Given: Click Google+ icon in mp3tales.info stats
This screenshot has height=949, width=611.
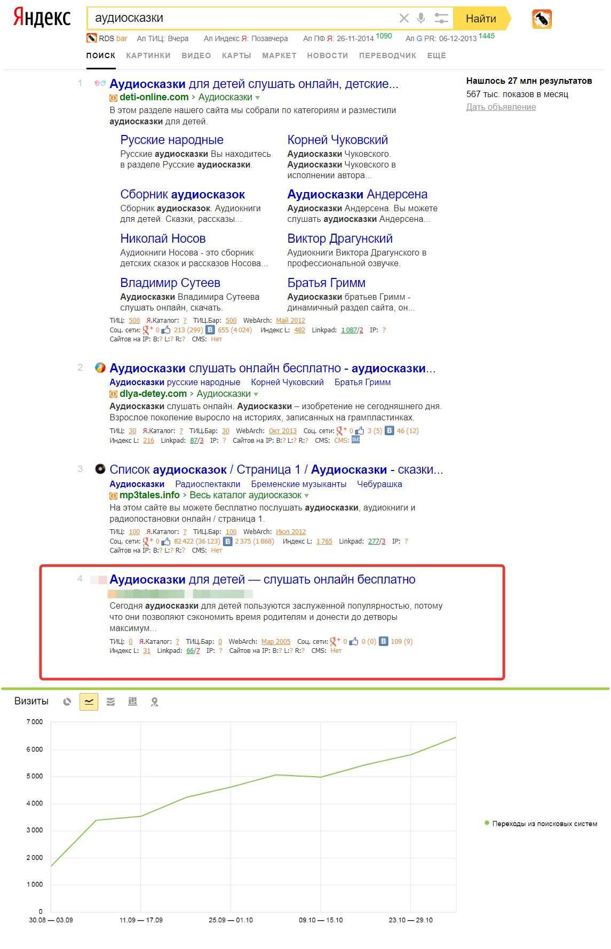Looking at the screenshot, I should pos(148,541).
